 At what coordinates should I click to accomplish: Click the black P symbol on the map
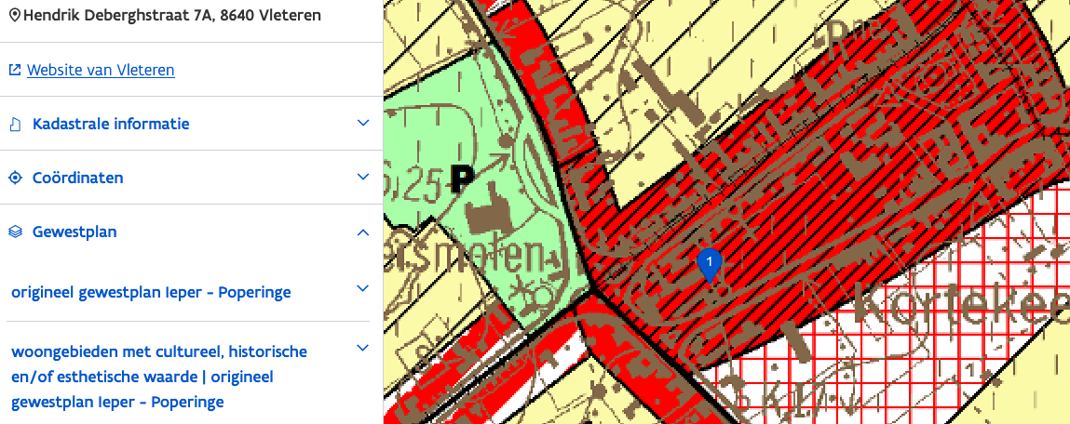460,176
